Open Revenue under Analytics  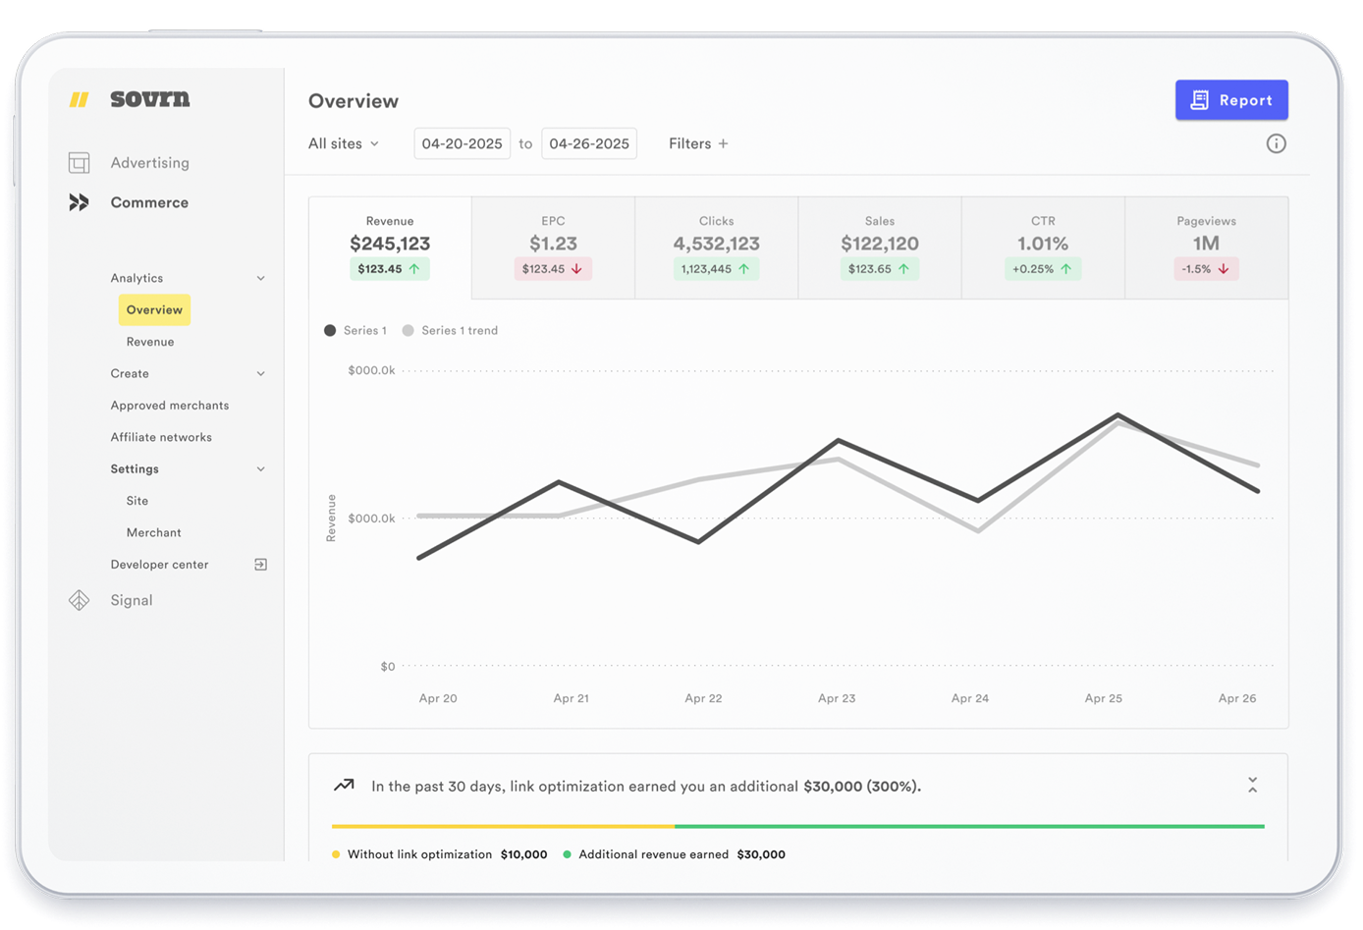pyautogui.click(x=150, y=342)
